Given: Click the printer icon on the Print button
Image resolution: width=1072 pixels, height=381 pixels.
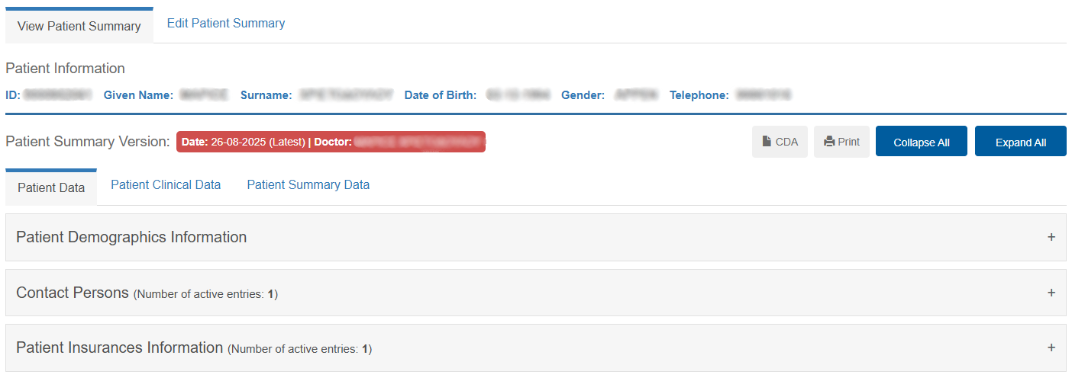Looking at the screenshot, I should coord(829,142).
